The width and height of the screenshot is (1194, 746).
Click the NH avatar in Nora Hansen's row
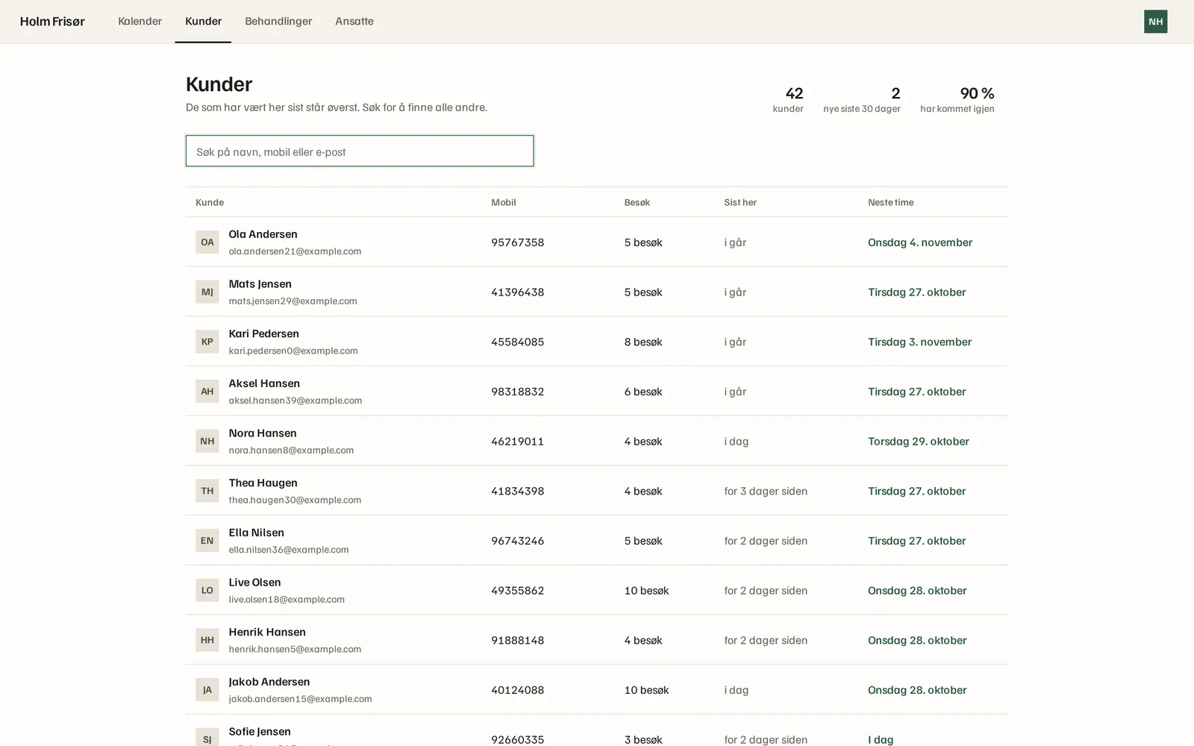(x=207, y=441)
